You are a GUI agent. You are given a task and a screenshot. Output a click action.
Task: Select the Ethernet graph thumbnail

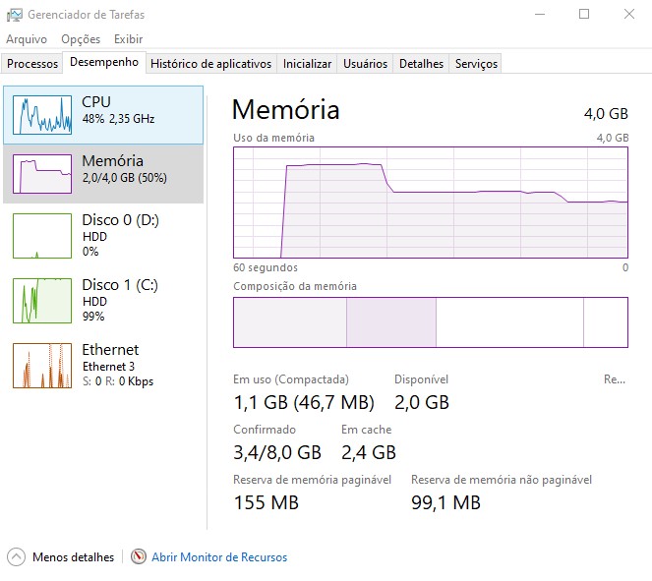[42, 366]
